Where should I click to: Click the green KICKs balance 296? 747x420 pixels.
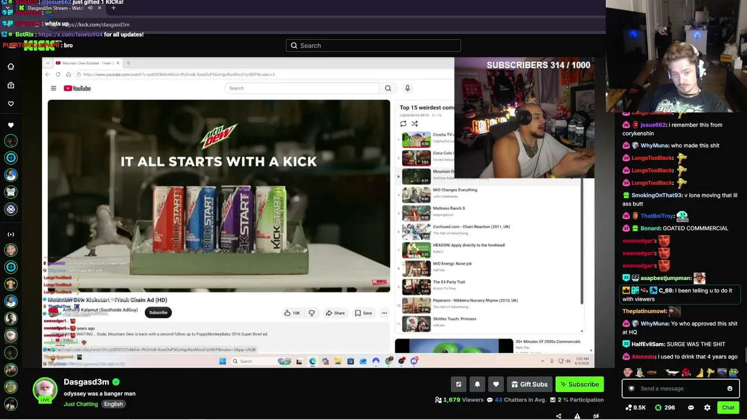coord(665,408)
